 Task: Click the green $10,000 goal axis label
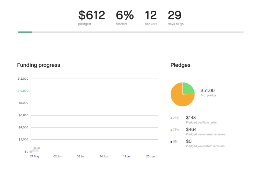(23, 91)
